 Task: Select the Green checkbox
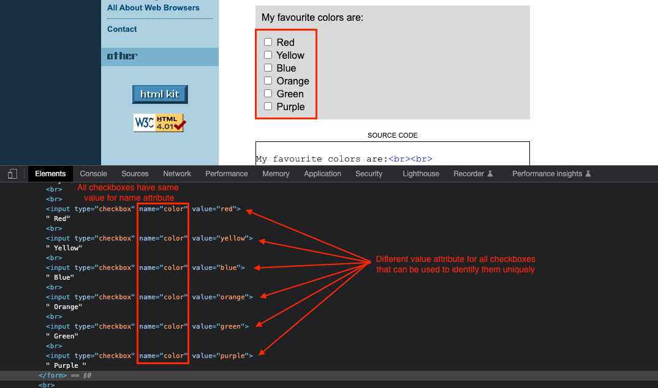click(x=268, y=94)
